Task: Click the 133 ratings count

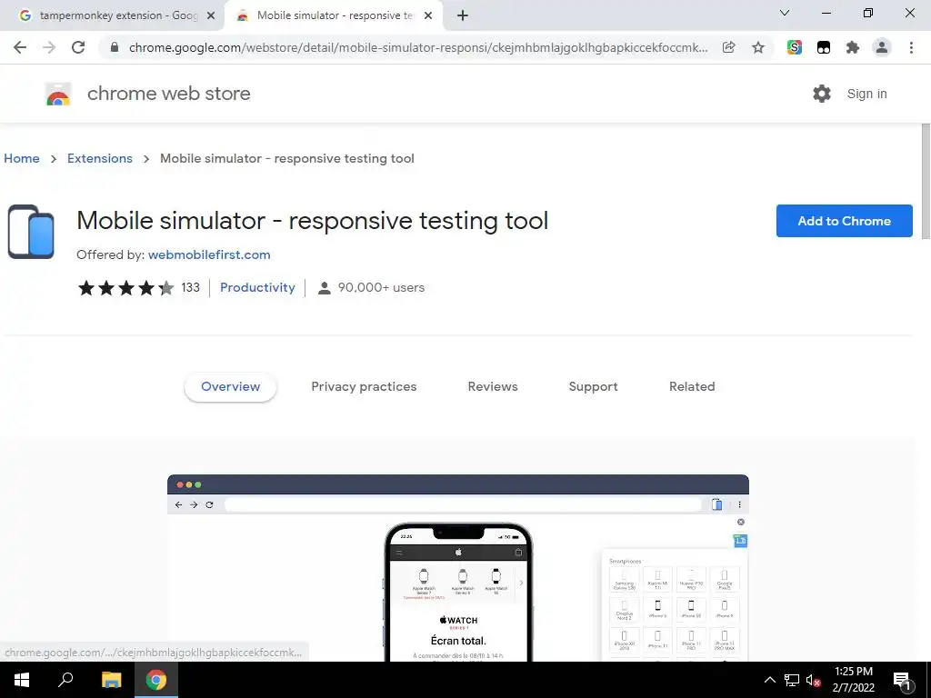Action: (x=190, y=288)
